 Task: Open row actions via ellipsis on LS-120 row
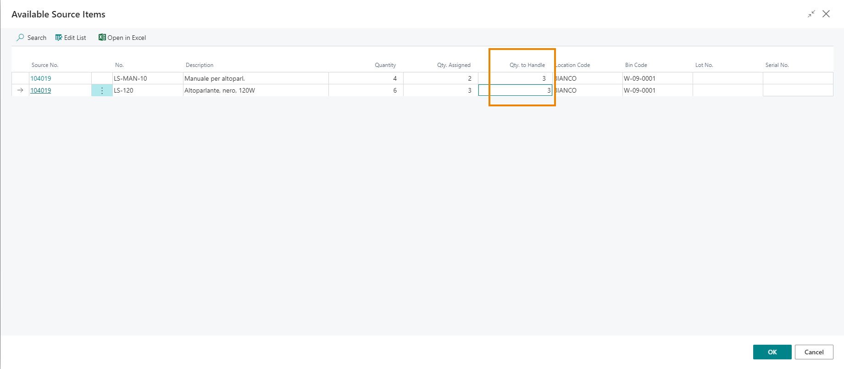point(101,90)
